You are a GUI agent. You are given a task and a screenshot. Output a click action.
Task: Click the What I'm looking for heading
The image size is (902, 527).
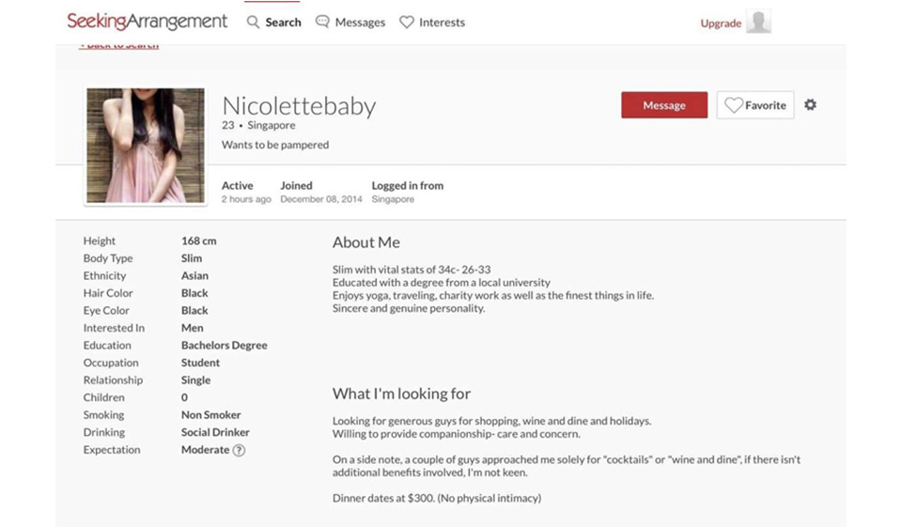[401, 394]
